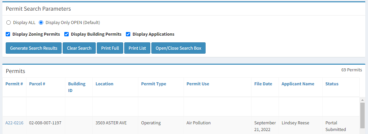368x134 pixels.
Task: Sort by Building ID column header
Action: point(77,87)
